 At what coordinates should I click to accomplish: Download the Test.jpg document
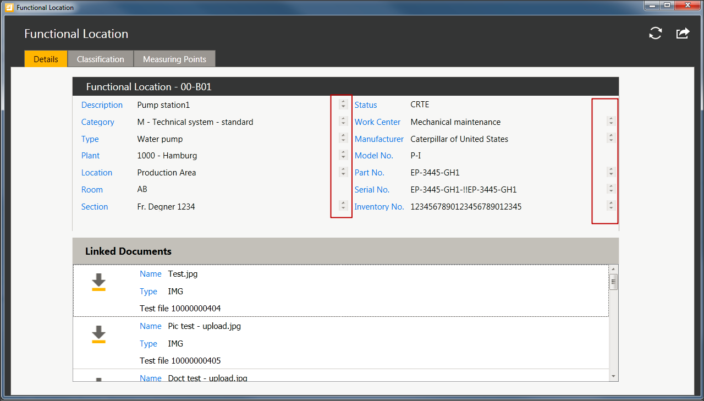[98, 282]
